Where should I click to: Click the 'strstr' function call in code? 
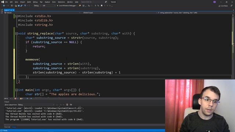77,38
